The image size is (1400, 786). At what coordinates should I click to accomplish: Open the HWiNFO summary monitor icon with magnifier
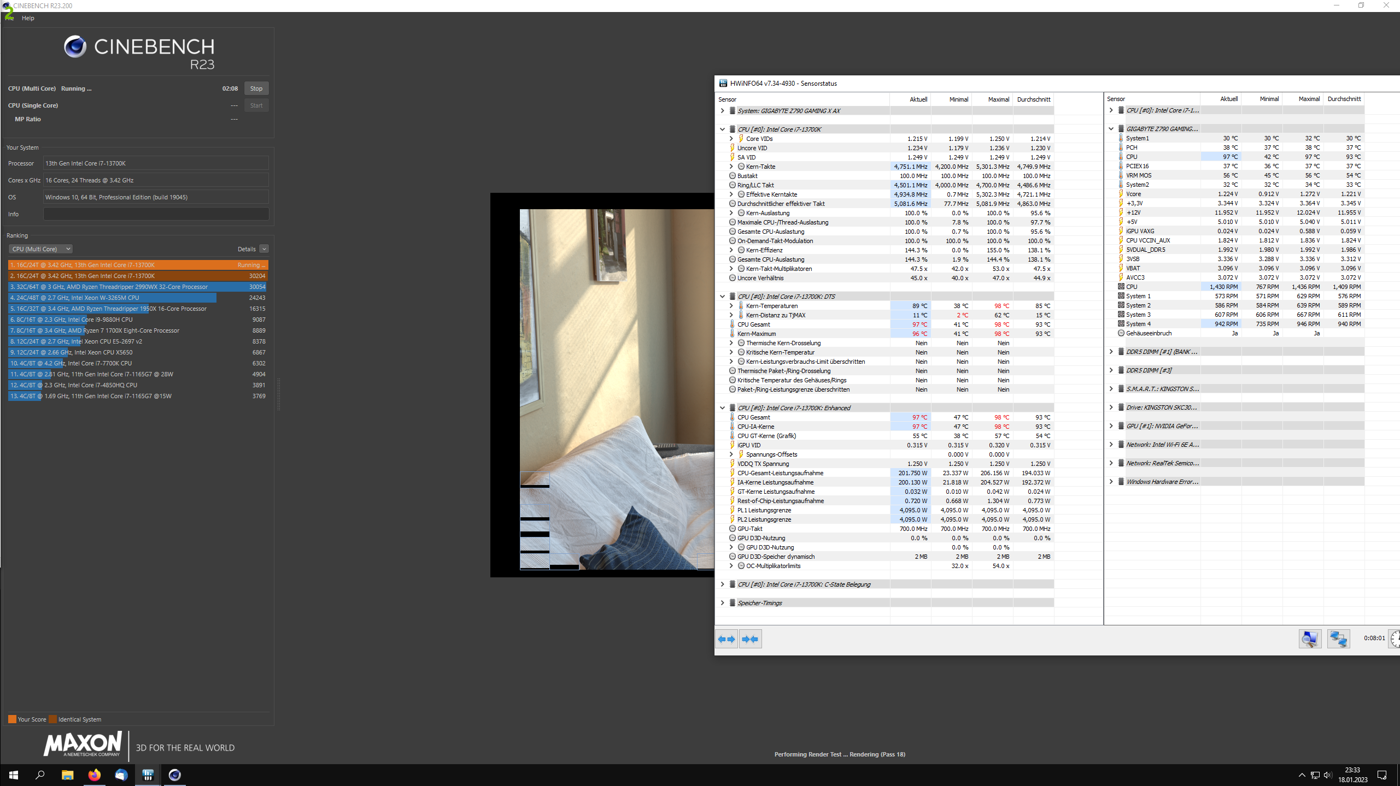point(1310,639)
